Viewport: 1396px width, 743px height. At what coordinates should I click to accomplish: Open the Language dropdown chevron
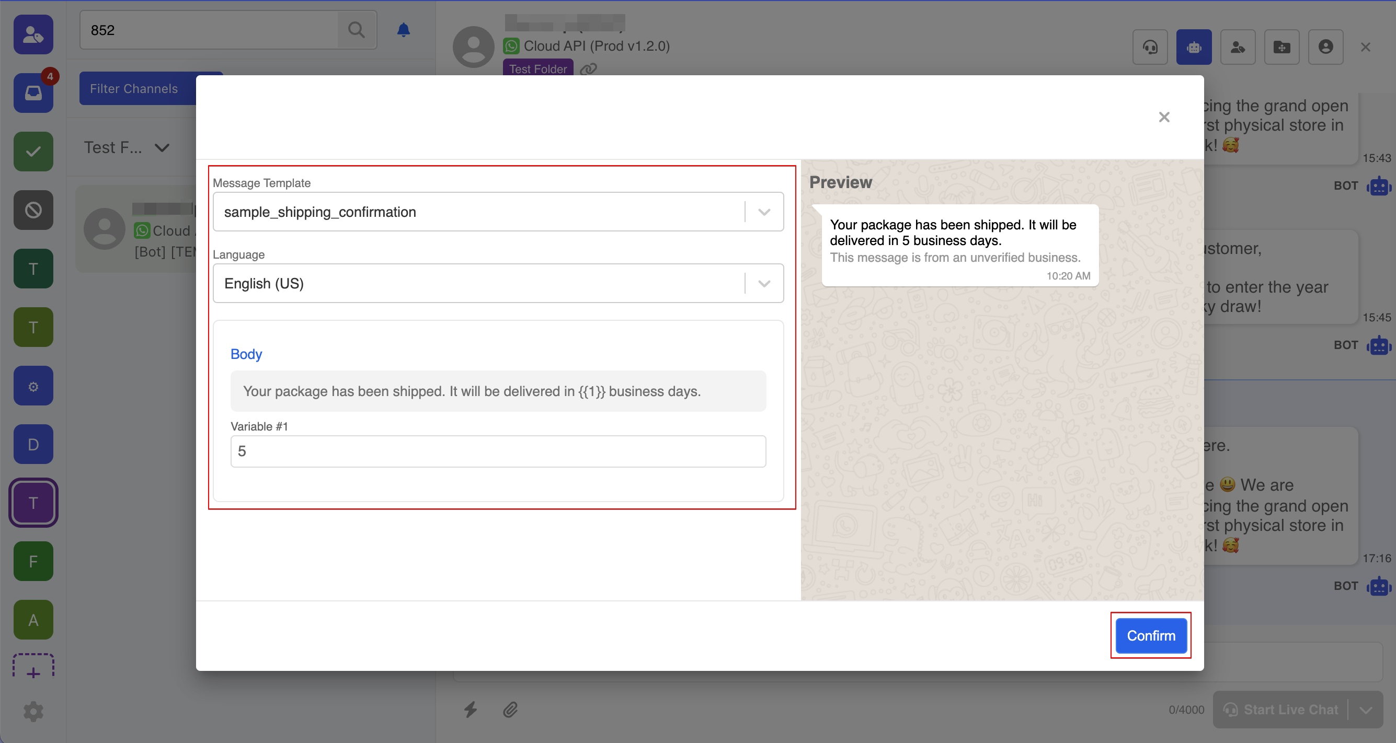pos(763,283)
